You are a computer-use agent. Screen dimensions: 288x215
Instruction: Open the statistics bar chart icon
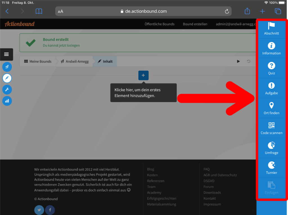pyautogui.click(x=7, y=101)
